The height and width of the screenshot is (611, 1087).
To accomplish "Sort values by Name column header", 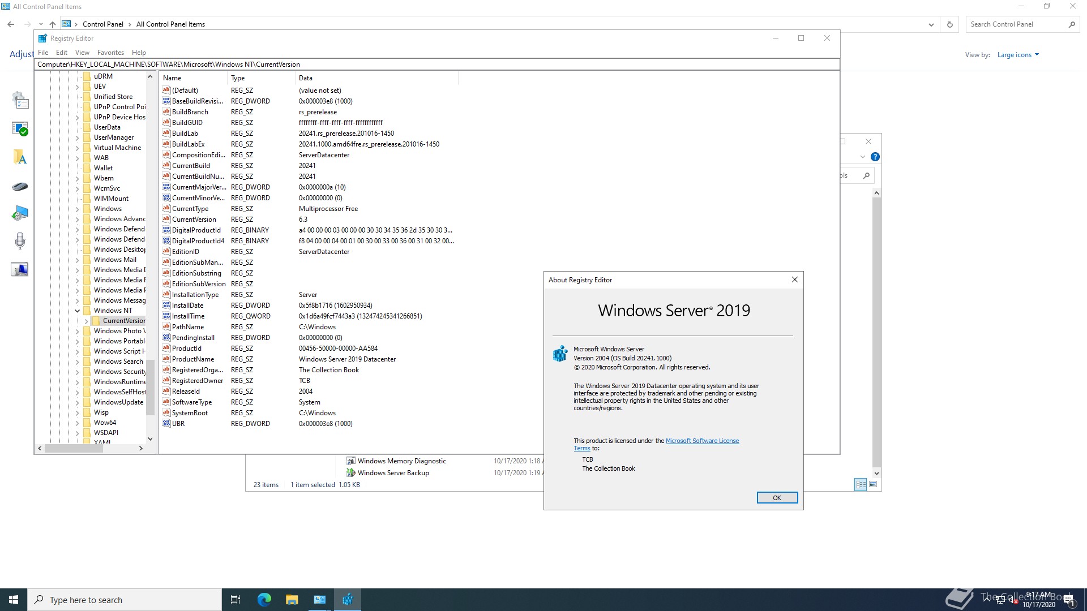I will pyautogui.click(x=194, y=78).
